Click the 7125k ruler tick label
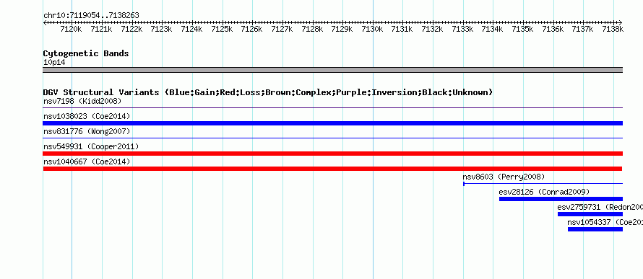The width and height of the screenshot is (643, 279). [222, 29]
